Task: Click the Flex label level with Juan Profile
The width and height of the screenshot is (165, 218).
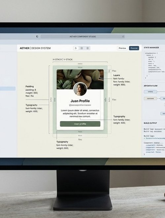Action: pyautogui.click(x=114, y=99)
